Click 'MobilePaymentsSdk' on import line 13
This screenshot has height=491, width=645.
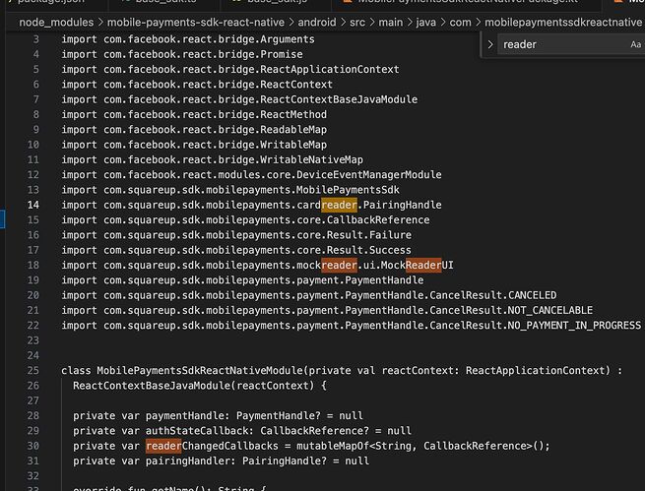[348, 190]
